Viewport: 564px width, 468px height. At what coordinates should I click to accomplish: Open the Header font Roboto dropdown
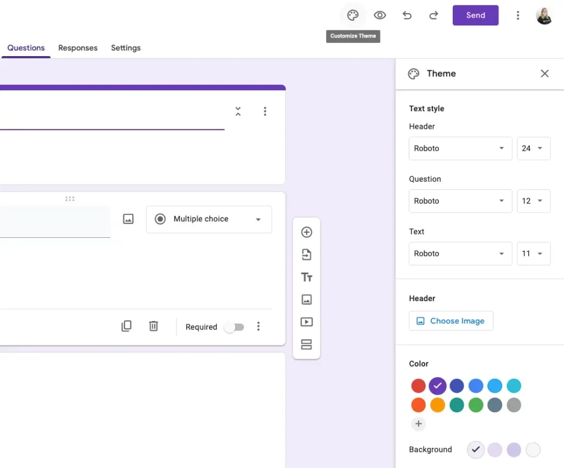[x=460, y=149]
